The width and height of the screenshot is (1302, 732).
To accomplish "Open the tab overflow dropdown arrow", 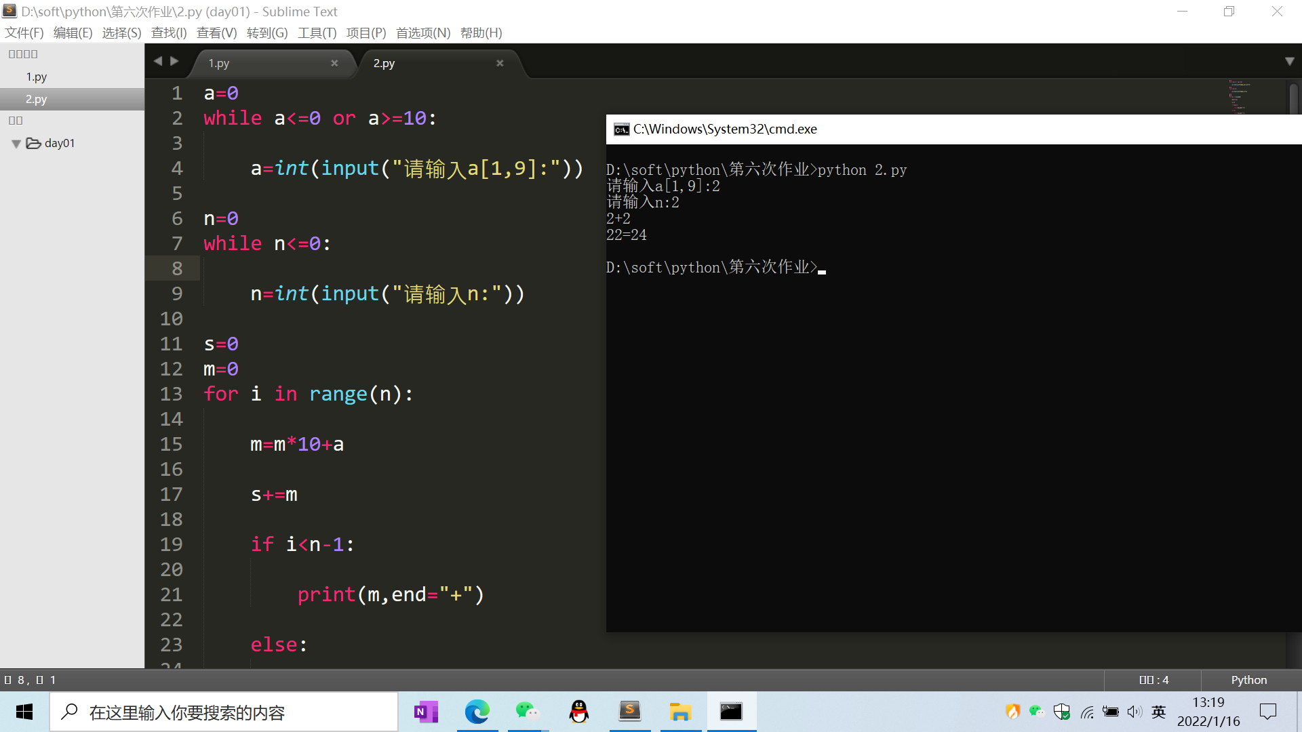I will click(x=1289, y=61).
